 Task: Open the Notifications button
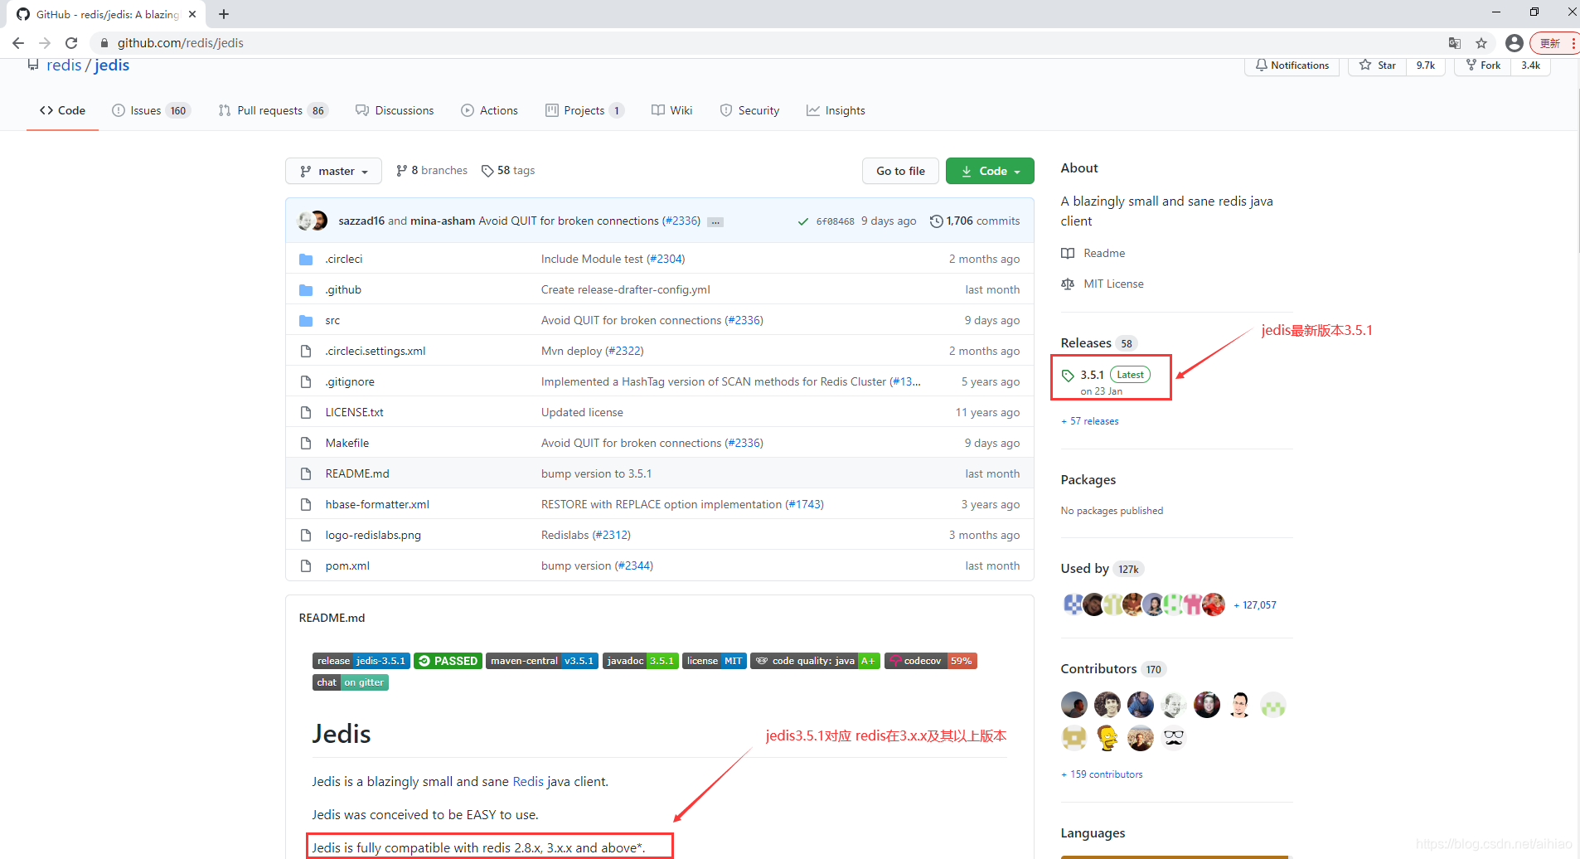pyautogui.click(x=1292, y=66)
